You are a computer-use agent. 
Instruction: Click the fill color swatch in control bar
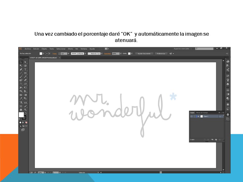click(41, 54)
